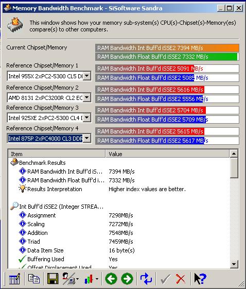The image size is (246, 289).
Task: Click the AMD 8131 2xPC3200R combo box
Action: [x=49, y=97]
